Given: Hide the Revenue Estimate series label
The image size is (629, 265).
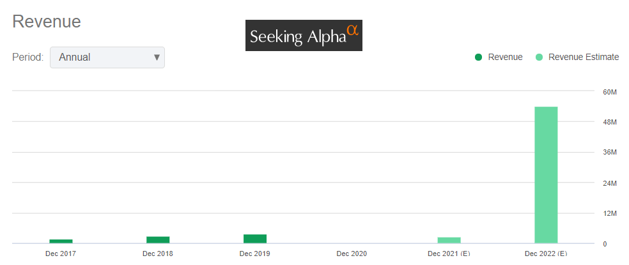Looking at the screenshot, I should click(x=584, y=57).
